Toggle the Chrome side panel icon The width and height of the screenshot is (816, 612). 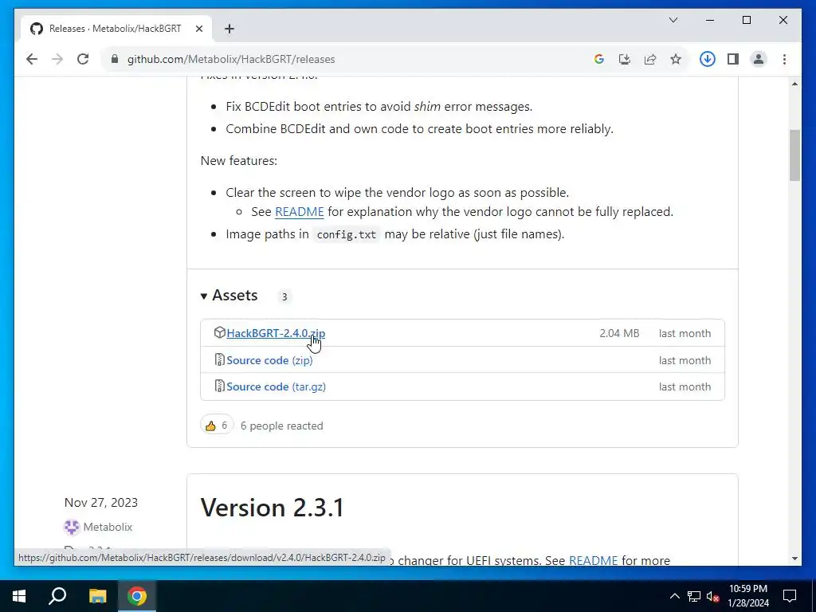[733, 59]
